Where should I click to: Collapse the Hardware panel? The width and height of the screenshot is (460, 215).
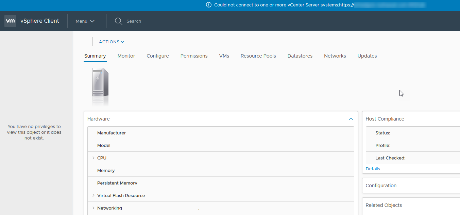click(351, 119)
